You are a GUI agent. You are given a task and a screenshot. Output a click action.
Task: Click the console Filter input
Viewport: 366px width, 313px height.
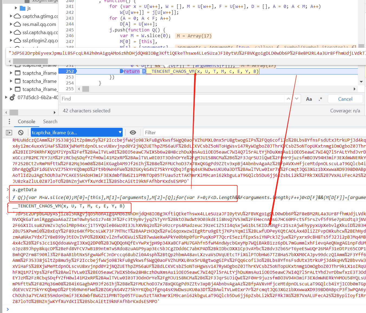coord(254,133)
